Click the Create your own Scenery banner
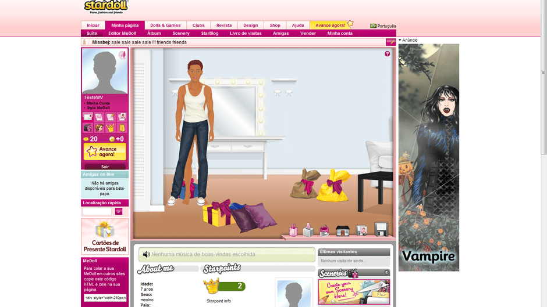The height and width of the screenshot is (307, 547). pos(354,292)
